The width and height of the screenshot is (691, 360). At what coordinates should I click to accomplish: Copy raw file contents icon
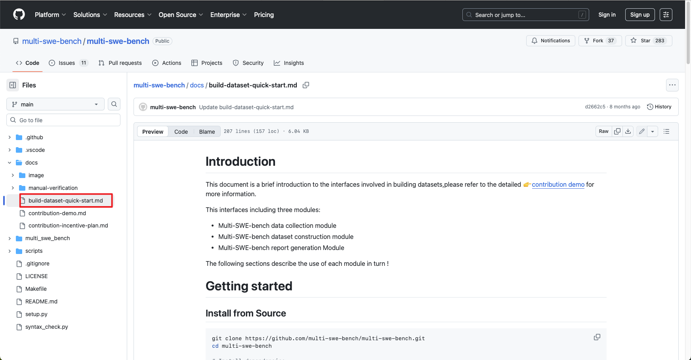coord(617,131)
